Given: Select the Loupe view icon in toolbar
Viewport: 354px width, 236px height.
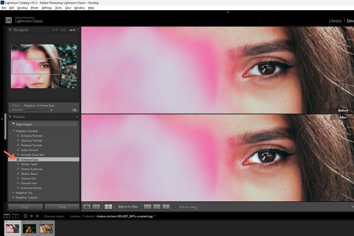Looking at the screenshot, I should tap(87, 207).
